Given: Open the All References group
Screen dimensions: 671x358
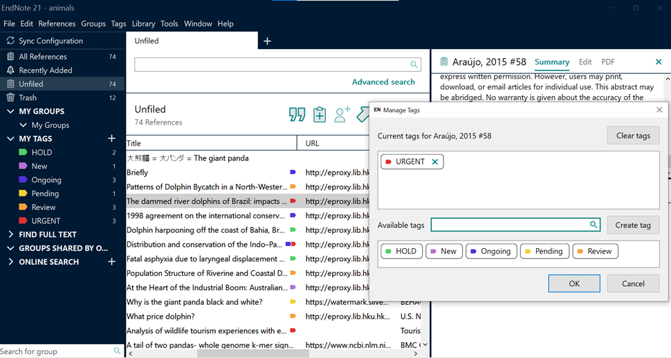Looking at the screenshot, I should click(62, 57).
